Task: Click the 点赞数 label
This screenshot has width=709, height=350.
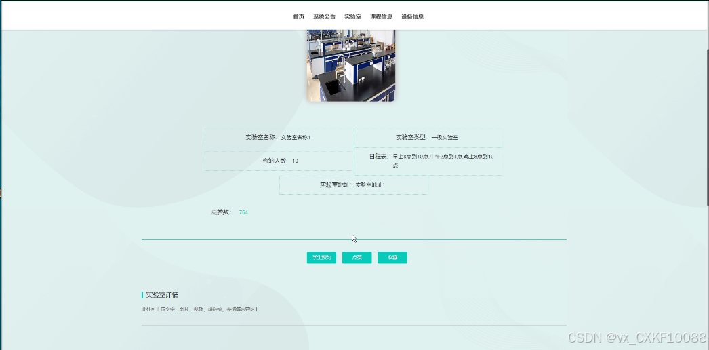Action: point(221,212)
